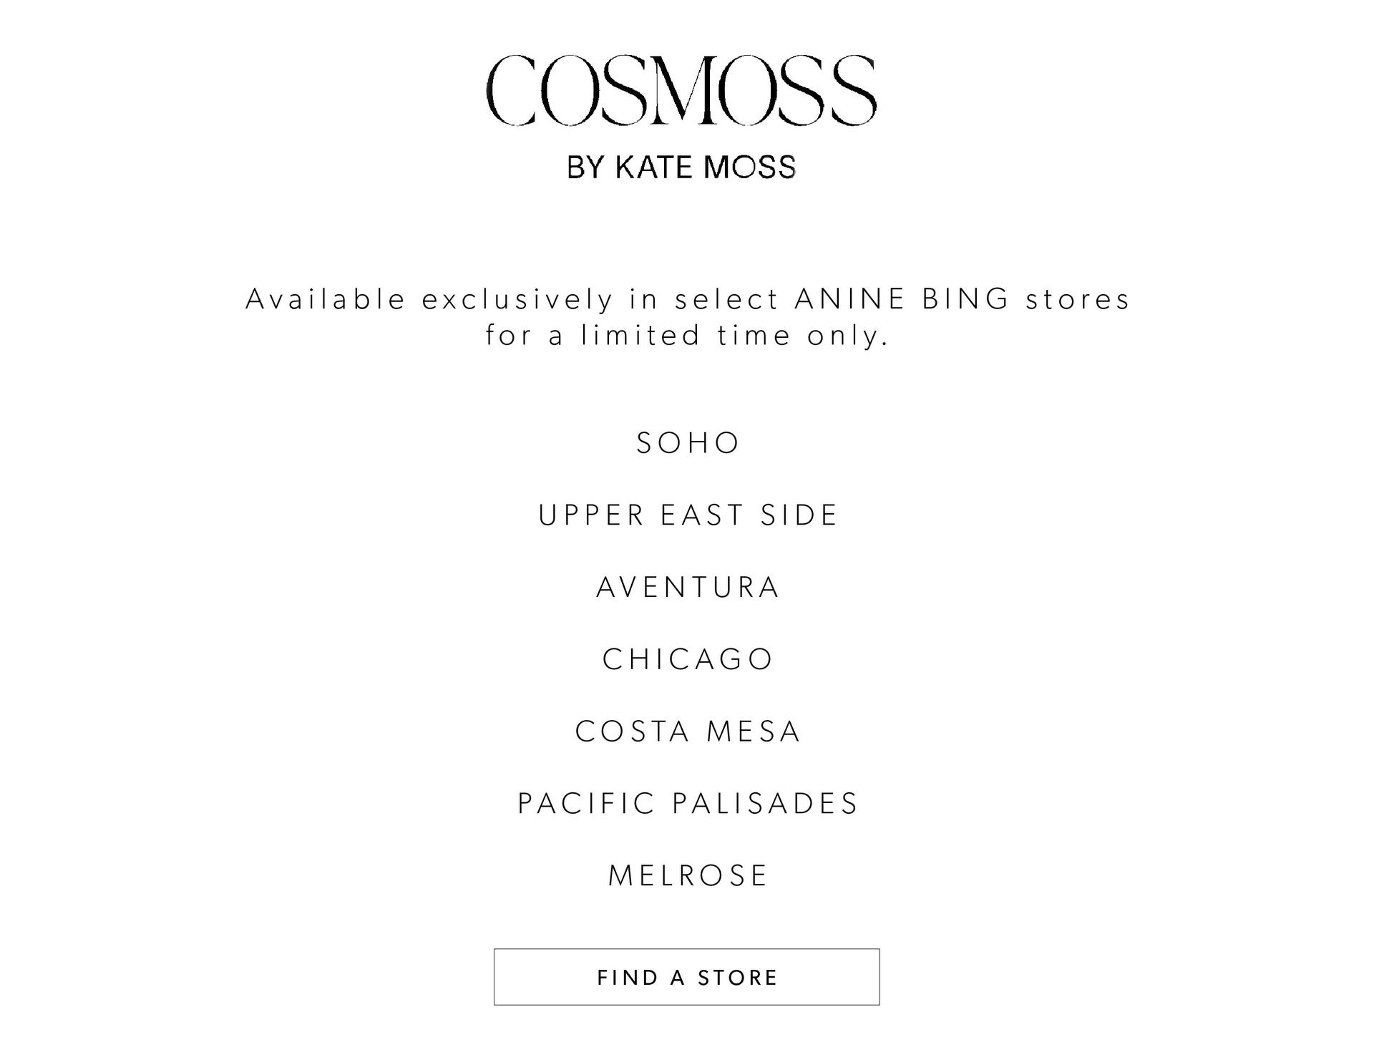Click the word limited in the tagline
Image resolution: width=1374 pixels, height=1060 pixels.
[640, 335]
